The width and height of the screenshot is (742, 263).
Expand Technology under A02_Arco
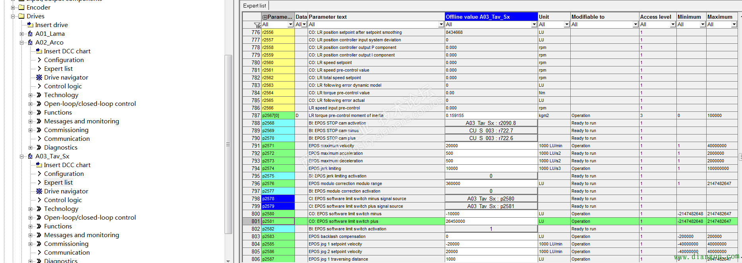pyautogui.click(x=31, y=95)
